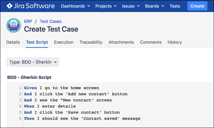
Task: Select the Test Script tab
Action: click(x=37, y=42)
